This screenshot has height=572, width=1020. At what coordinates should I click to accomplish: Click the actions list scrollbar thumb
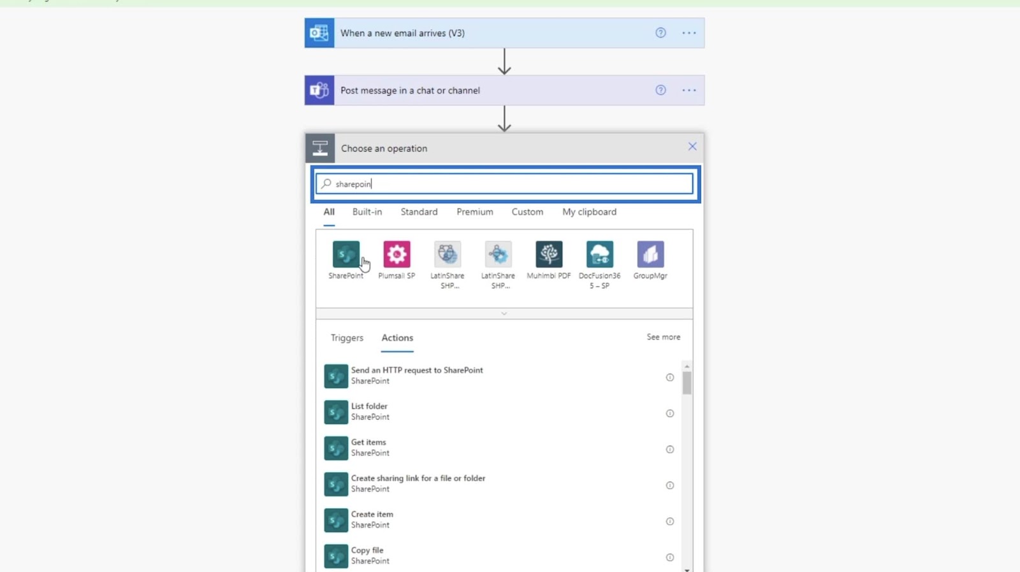click(687, 383)
